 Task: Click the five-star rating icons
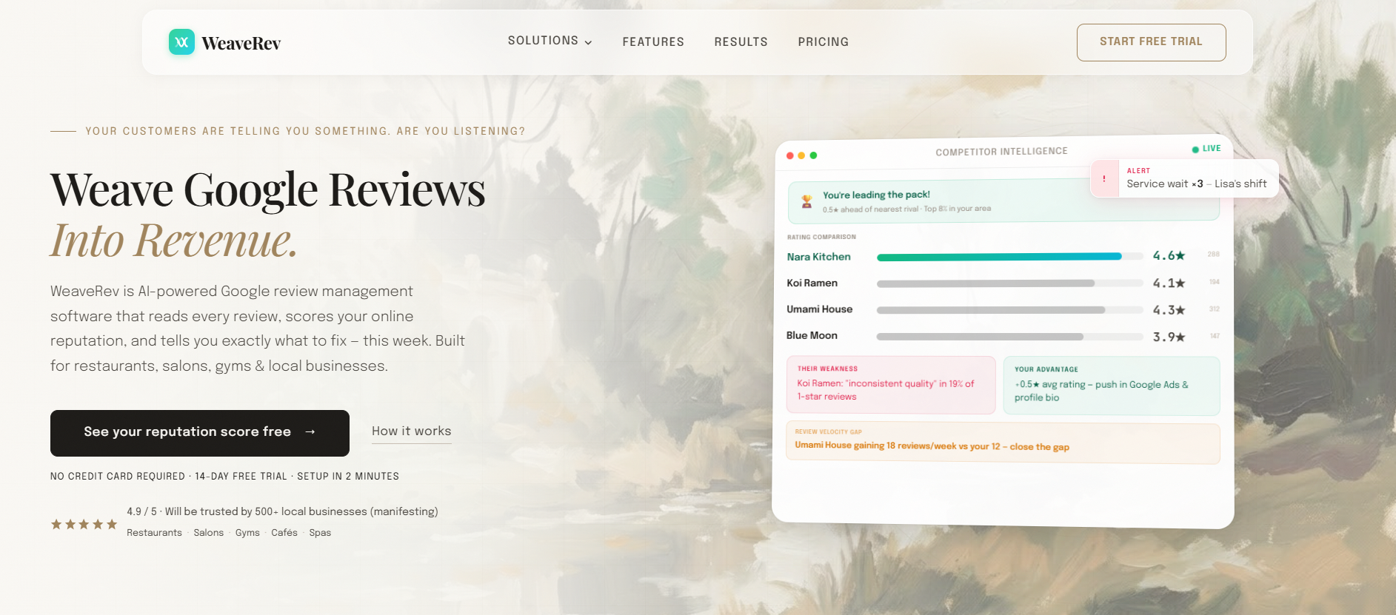(84, 524)
